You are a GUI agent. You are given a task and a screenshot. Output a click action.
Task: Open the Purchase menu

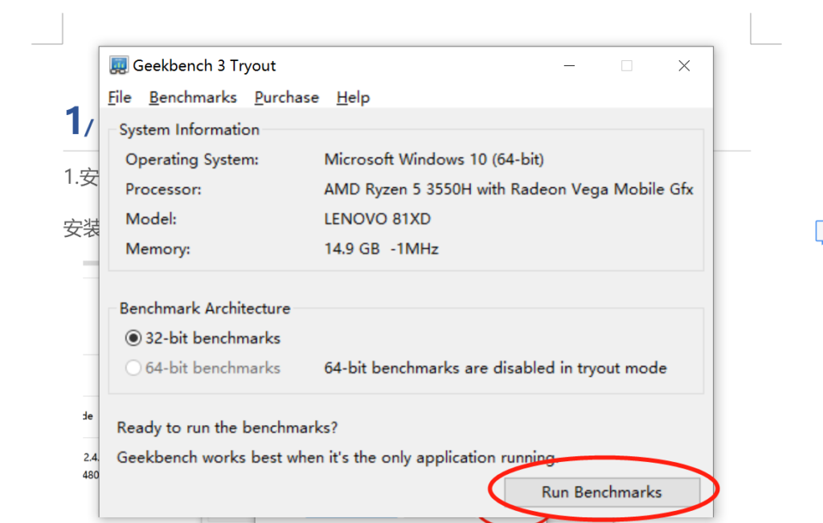287,97
